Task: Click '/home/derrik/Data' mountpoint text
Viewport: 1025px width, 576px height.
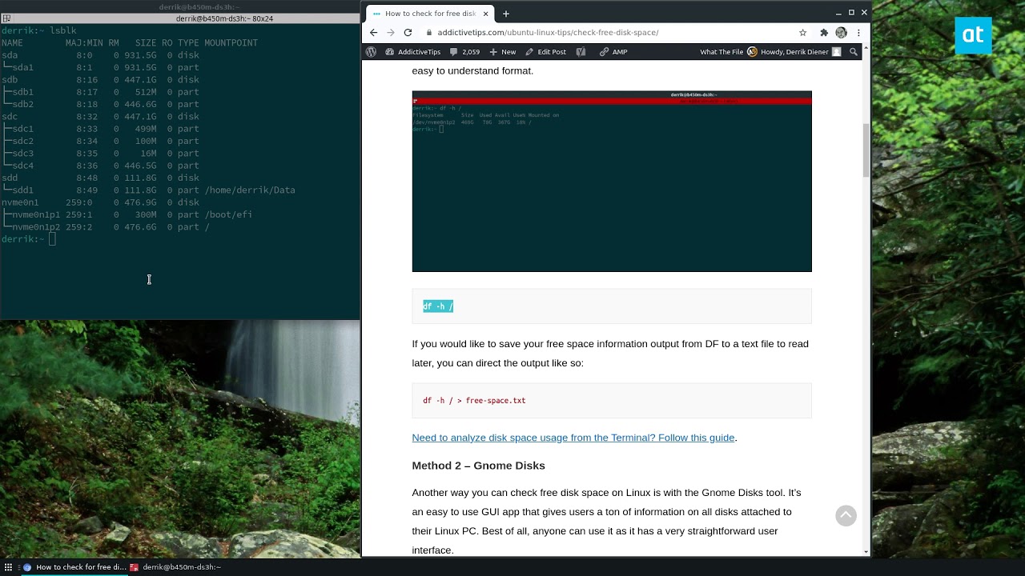Action: (250, 190)
